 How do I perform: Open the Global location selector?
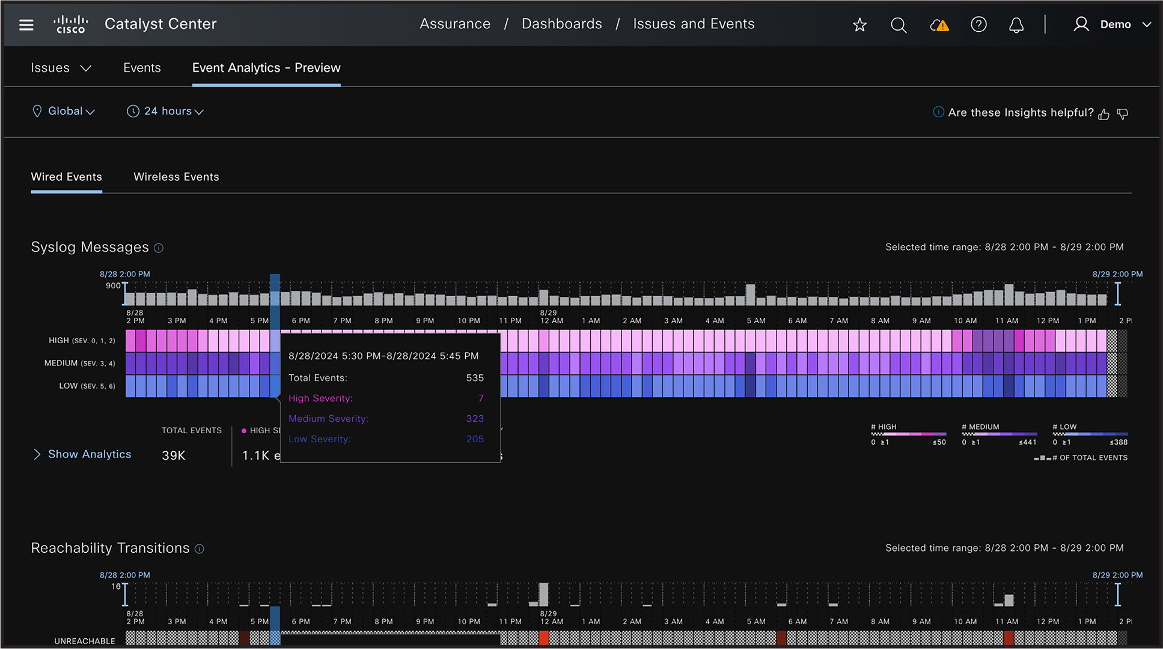coord(63,111)
